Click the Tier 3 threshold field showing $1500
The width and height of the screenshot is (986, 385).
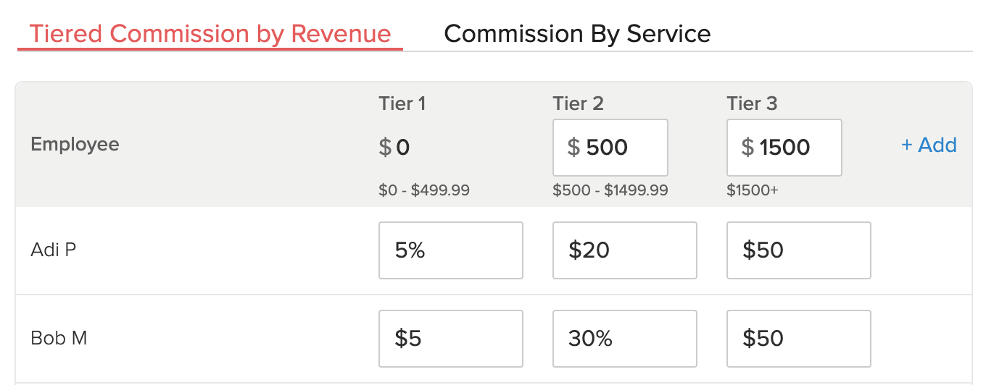click(x=784, y=148)
